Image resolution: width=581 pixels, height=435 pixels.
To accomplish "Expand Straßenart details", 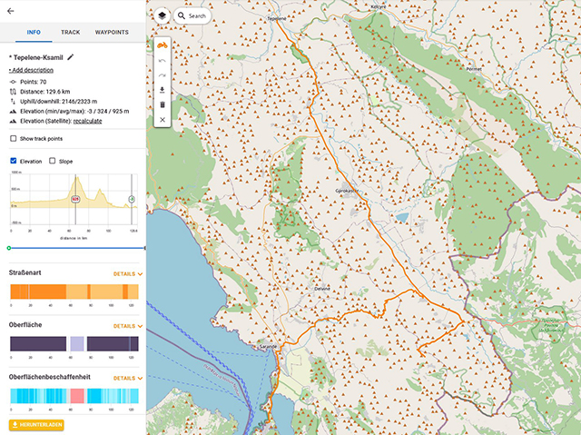I will (128, 273).
